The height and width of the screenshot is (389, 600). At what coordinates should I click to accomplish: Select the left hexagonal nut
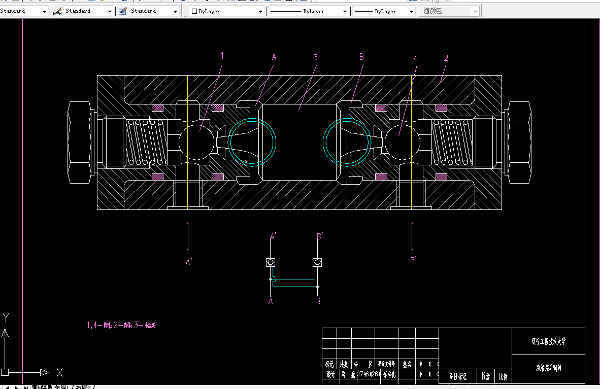(80, 143)
